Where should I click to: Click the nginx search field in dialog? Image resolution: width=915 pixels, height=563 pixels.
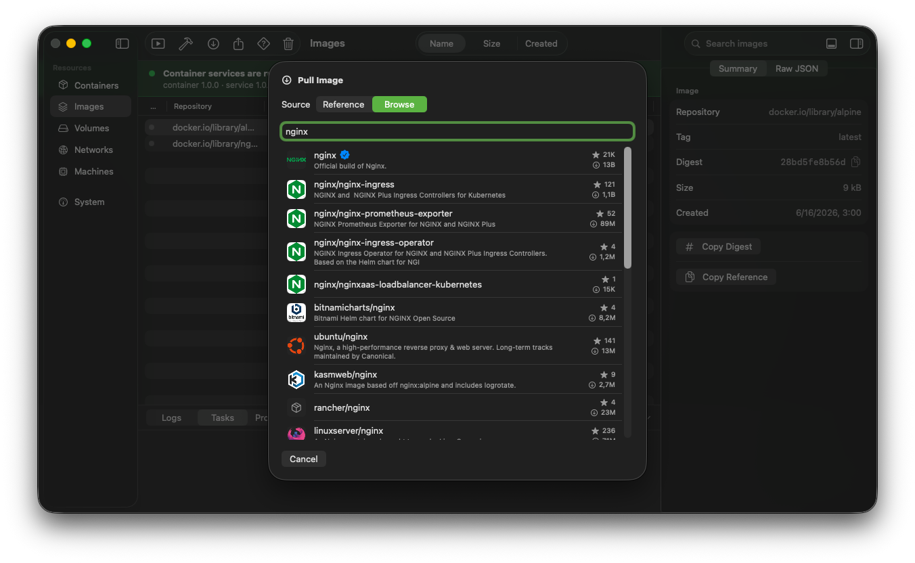click(x=457, y=131)
